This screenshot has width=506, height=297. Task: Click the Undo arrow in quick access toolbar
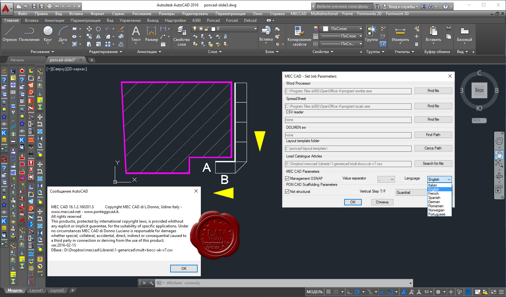pos(57,6)
